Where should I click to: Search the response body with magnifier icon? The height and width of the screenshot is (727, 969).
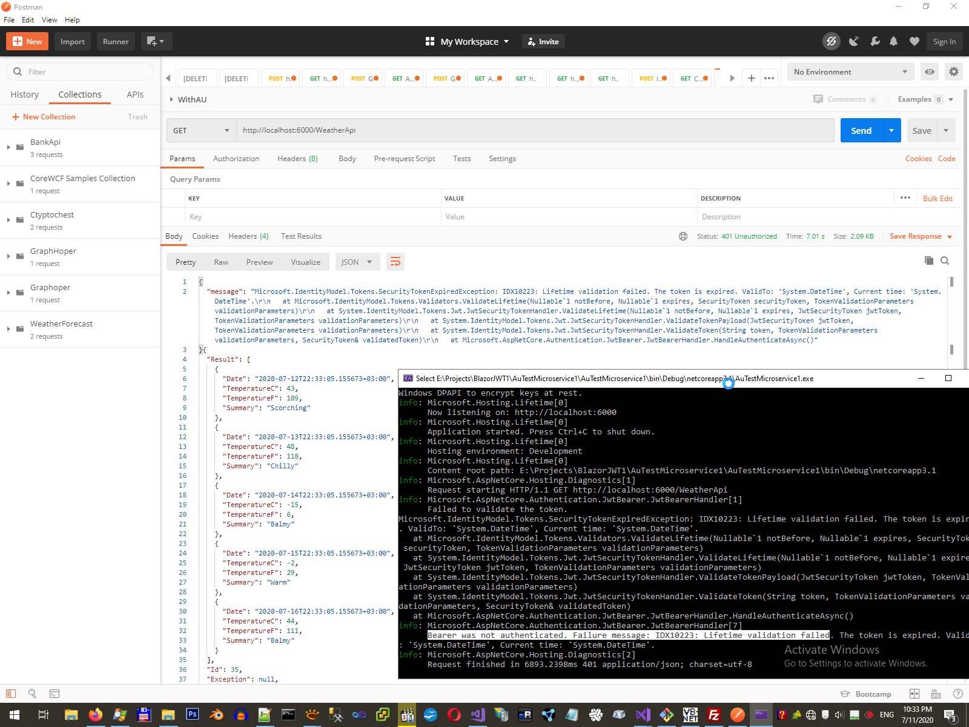(945, 261)
